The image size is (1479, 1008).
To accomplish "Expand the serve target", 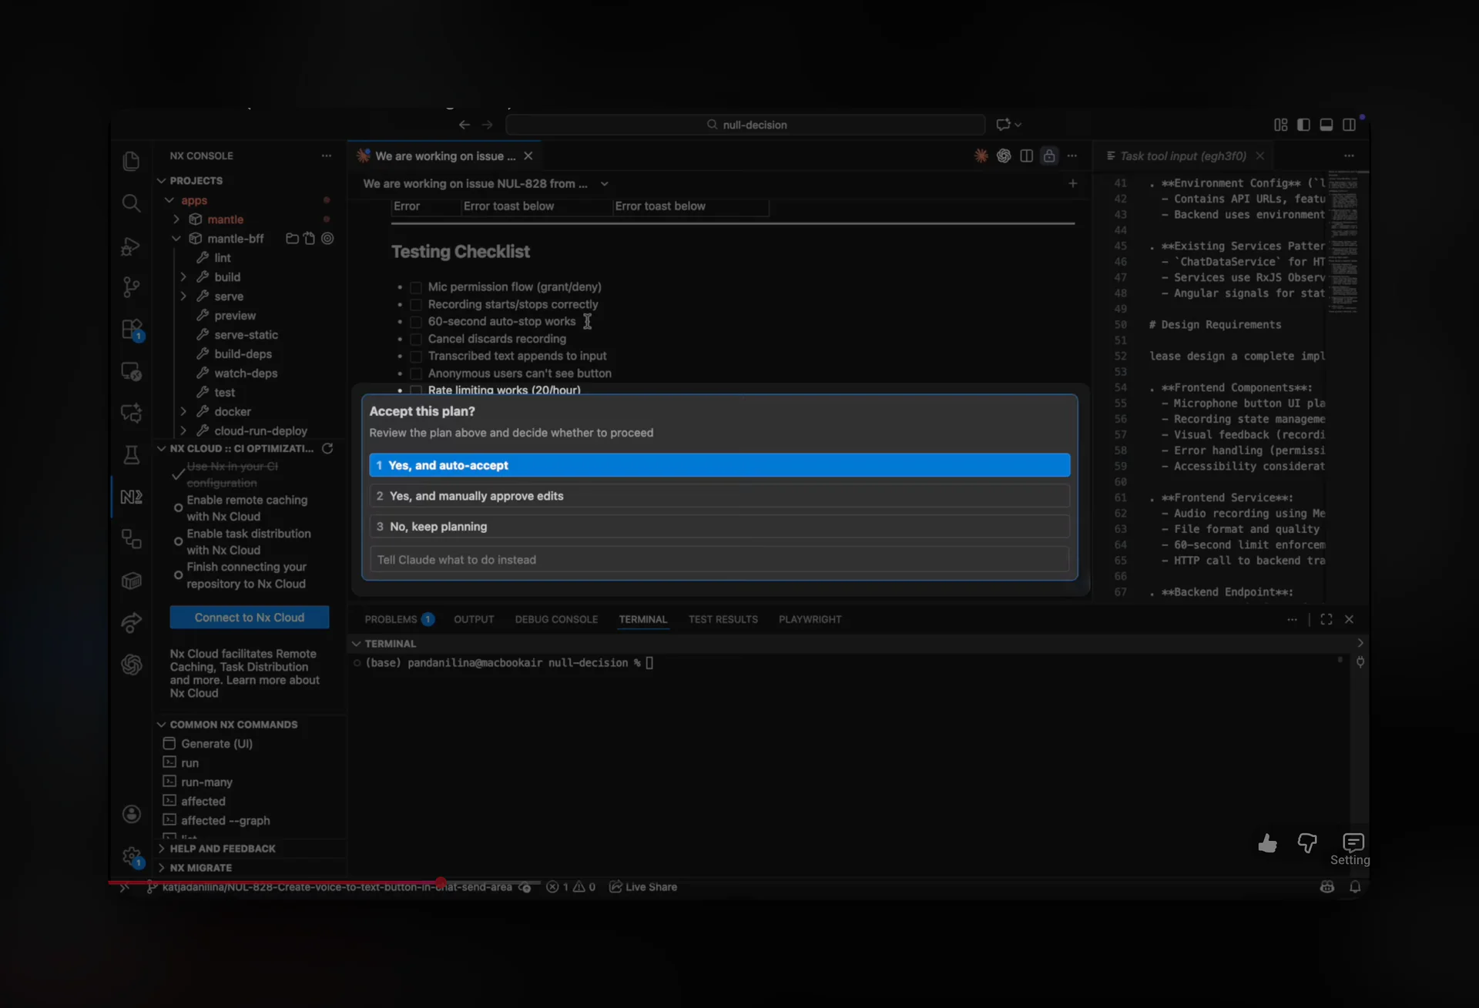I will point(183,296).
